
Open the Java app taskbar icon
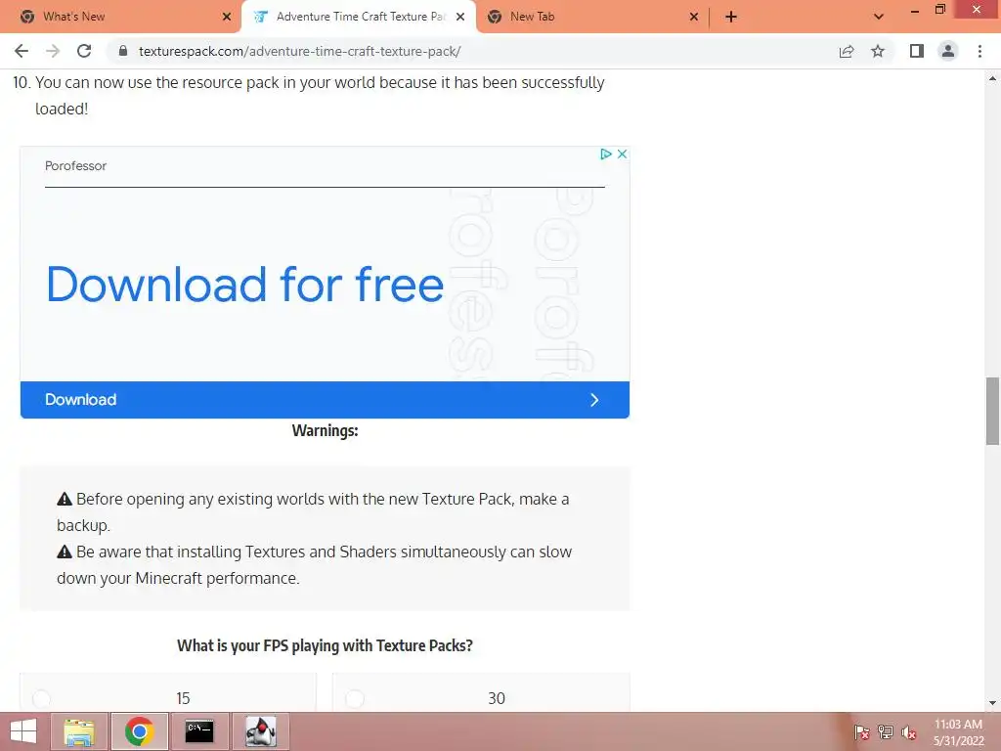click(260, 731)
